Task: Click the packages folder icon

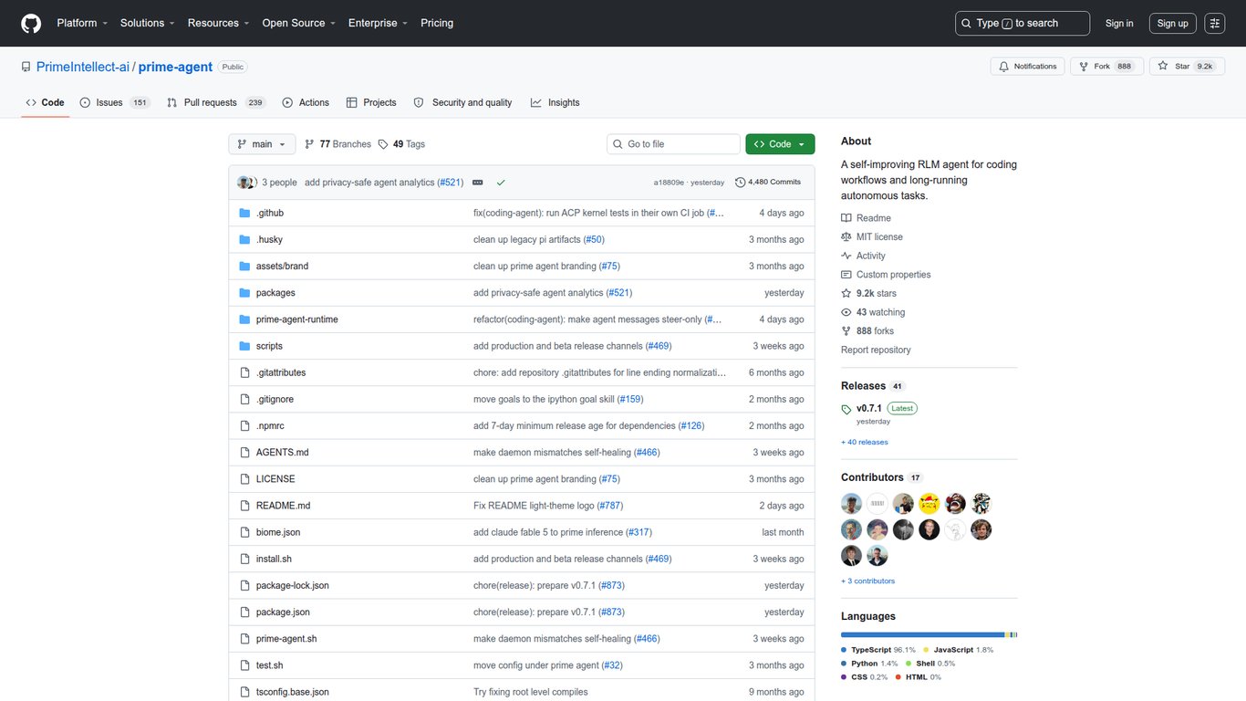Action: click(244, 293)
